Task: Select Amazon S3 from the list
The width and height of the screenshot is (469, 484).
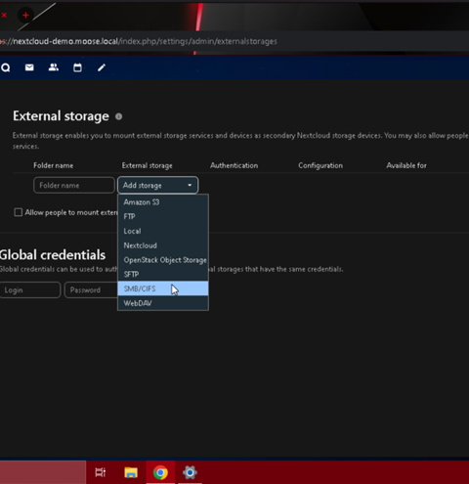Action: 163,202
